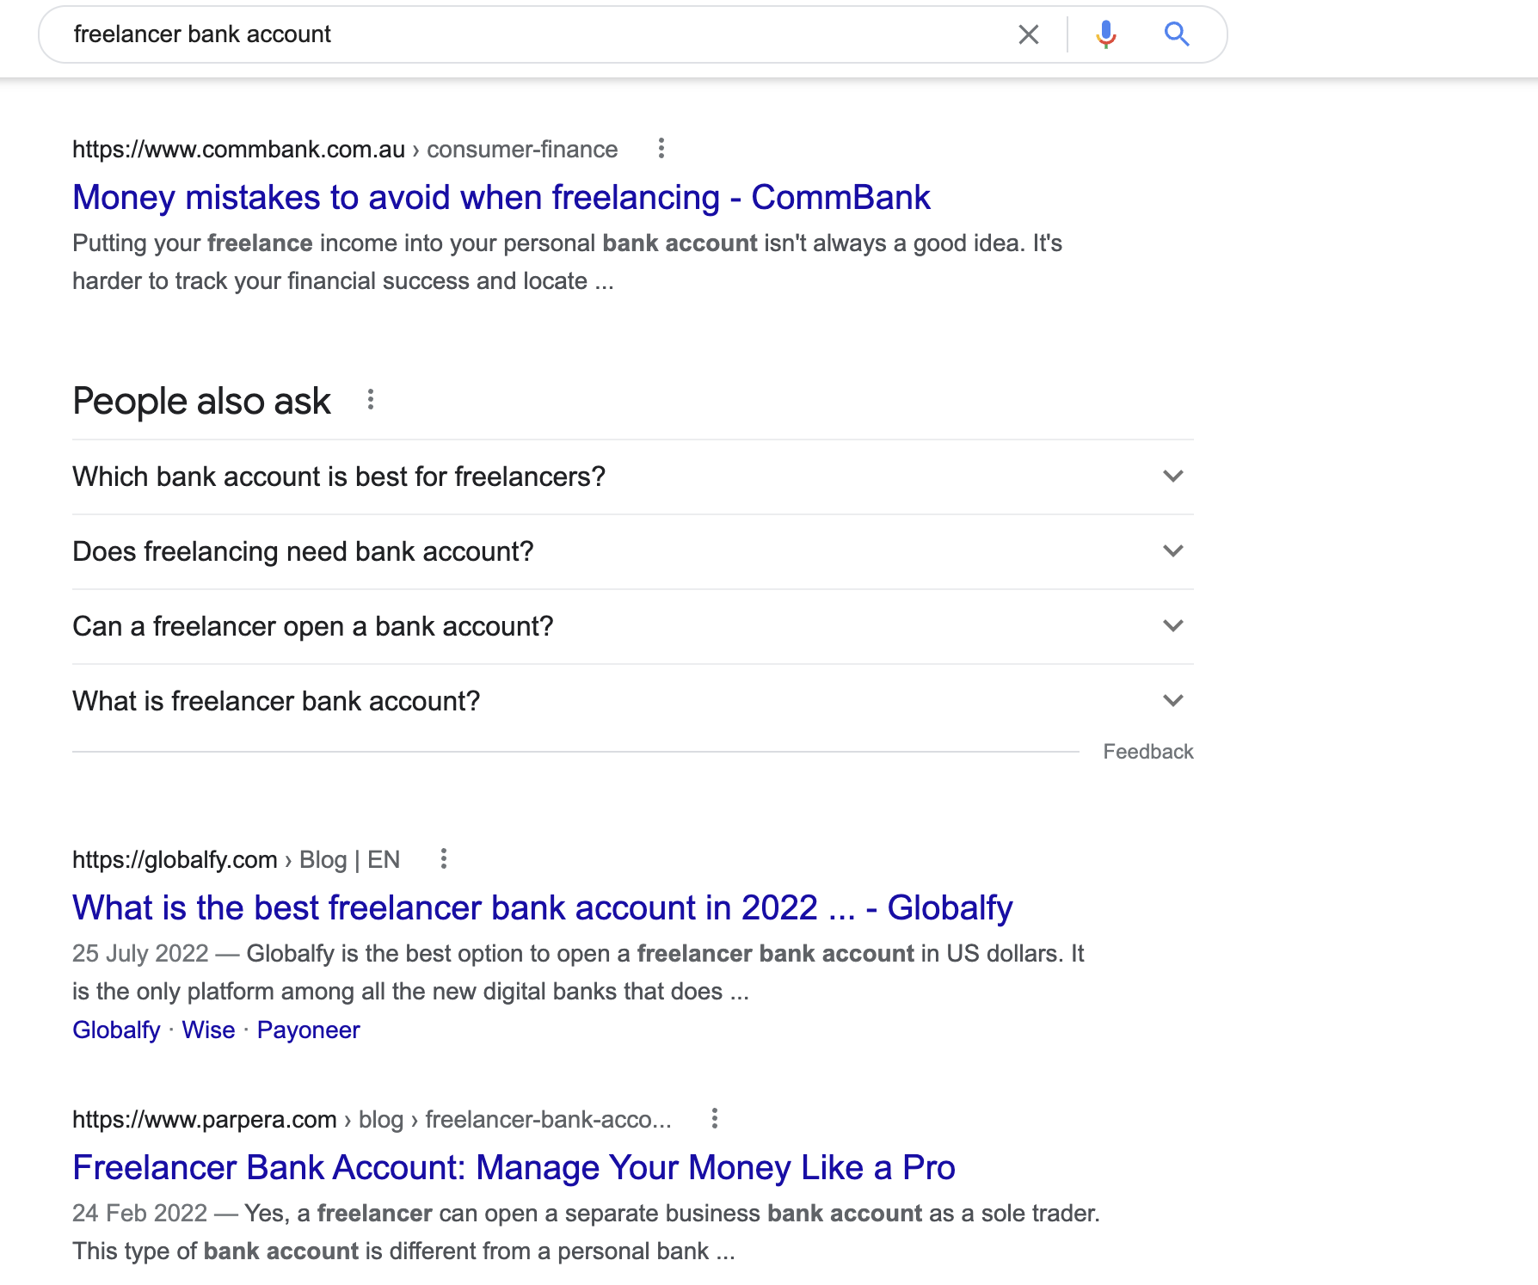Open options menu beside People also ask
Image resolution: width=1538 pixels, height=1285 pixels.
coord(371,399)
